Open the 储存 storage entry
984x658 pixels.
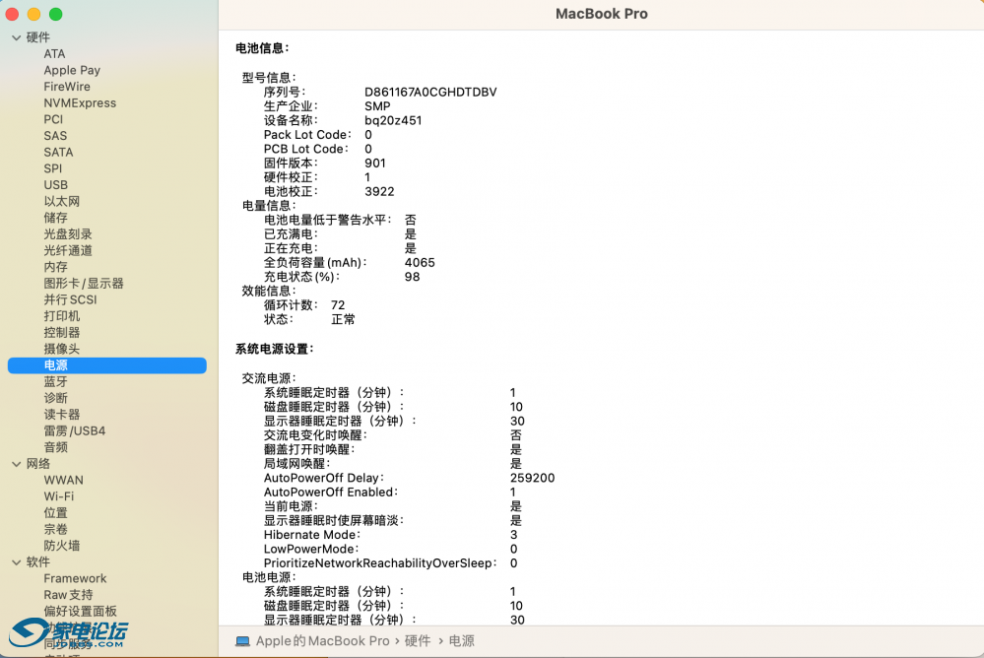coord(56,218)
